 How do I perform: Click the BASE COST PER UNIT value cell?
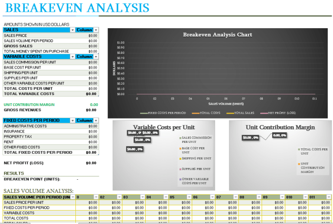(x=87, y=67)
